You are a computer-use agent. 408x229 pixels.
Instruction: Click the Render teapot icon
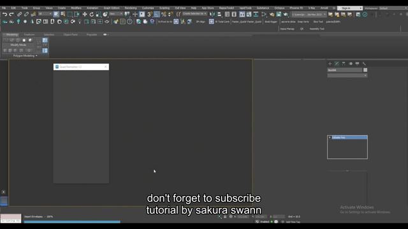286,14
